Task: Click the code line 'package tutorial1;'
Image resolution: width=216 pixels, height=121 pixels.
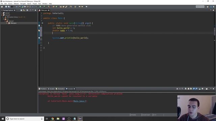Action: click(53, 13)
